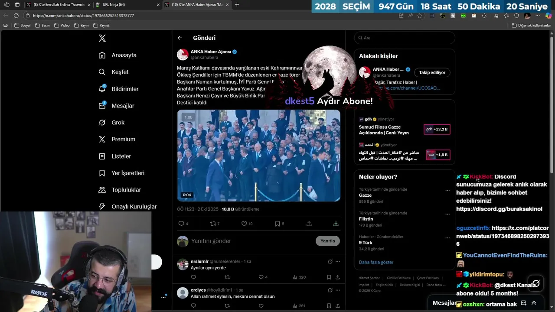
Task: Open Premium from the sidebar
Action: click(117, 139)
